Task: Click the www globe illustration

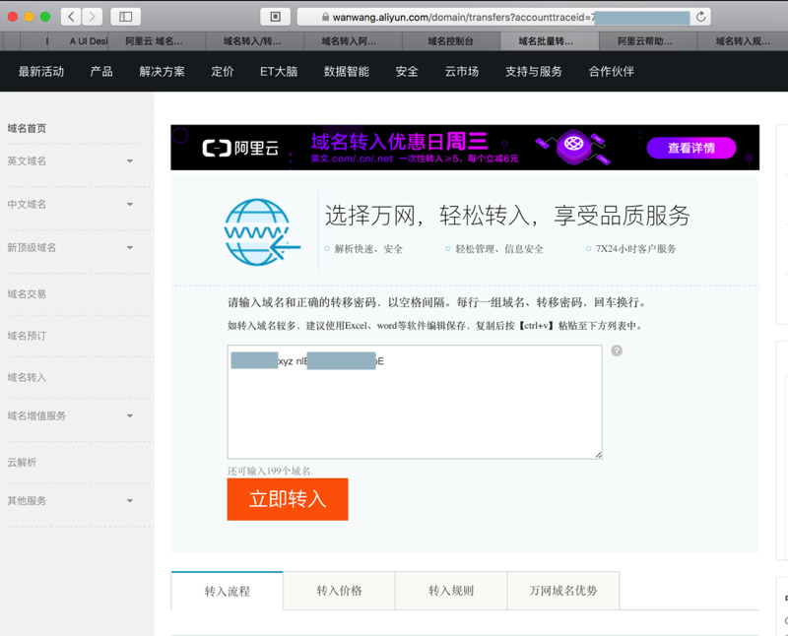Action: point(261,232)
